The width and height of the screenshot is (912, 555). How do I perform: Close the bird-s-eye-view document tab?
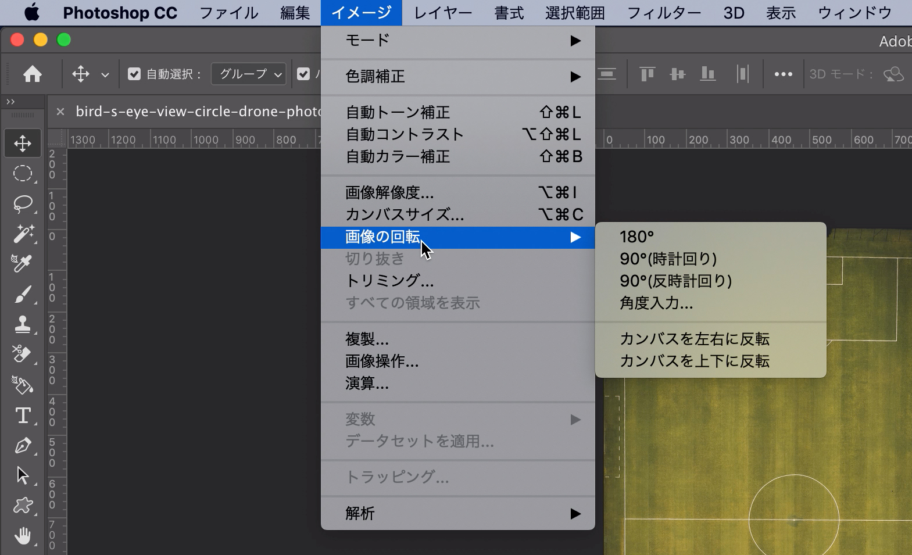pos(60,112)
